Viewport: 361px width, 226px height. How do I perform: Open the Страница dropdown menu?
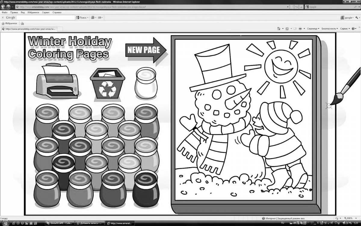(x=312, y=28)
